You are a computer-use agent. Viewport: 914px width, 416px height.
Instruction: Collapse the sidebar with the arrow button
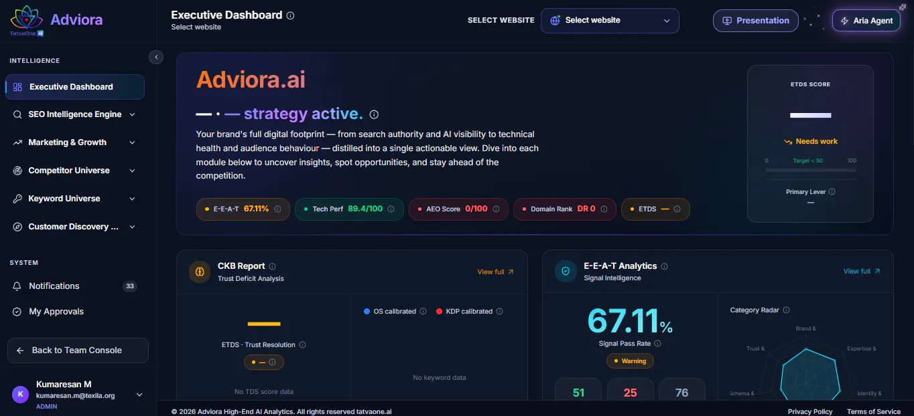tap(156, 58)
